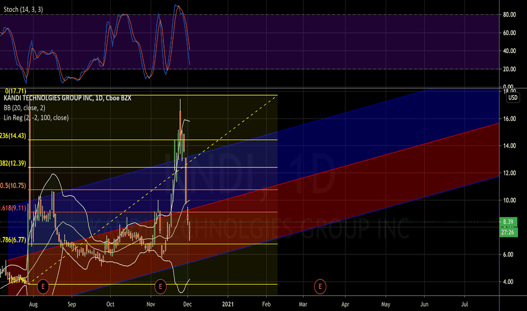Click the Feb label on time axis

[266, 304]
